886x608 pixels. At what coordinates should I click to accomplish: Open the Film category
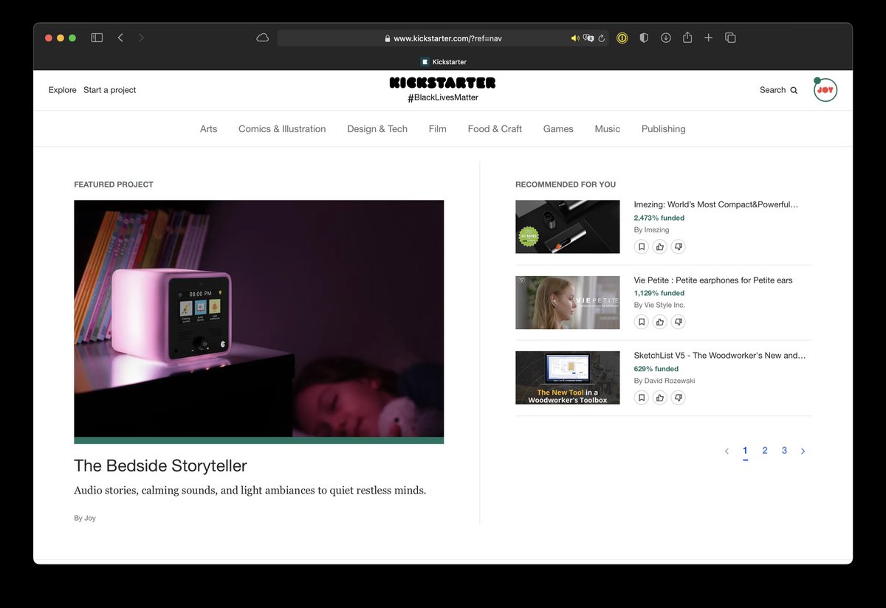(438, 128)
